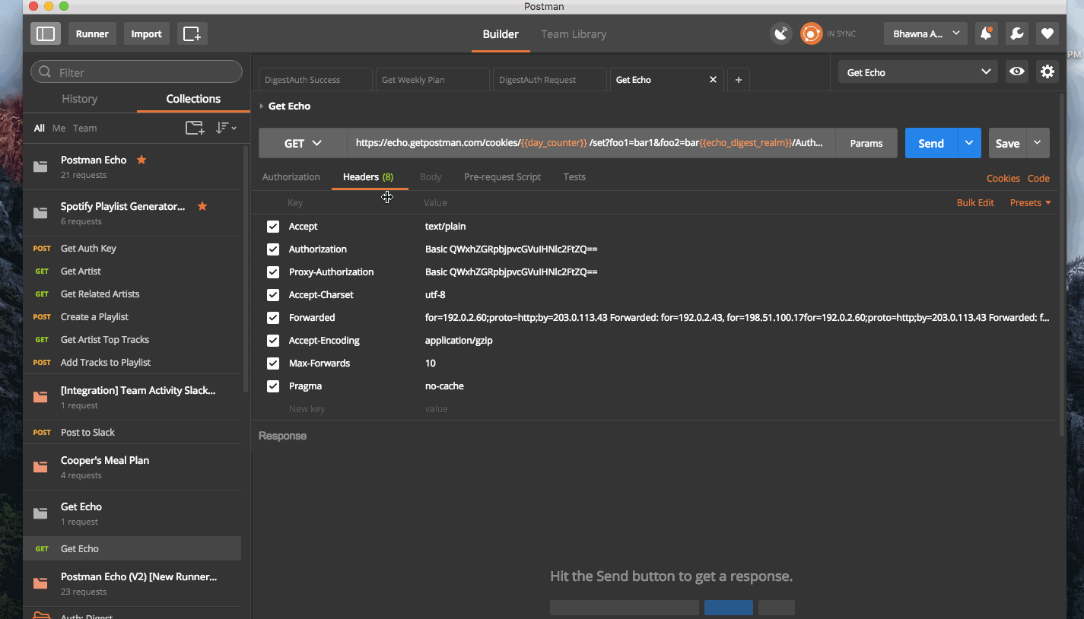Screen dimensions: 1084x619
Task: Open Get Auth Key request
Action: pyautogui.click(x=88, y=248)
